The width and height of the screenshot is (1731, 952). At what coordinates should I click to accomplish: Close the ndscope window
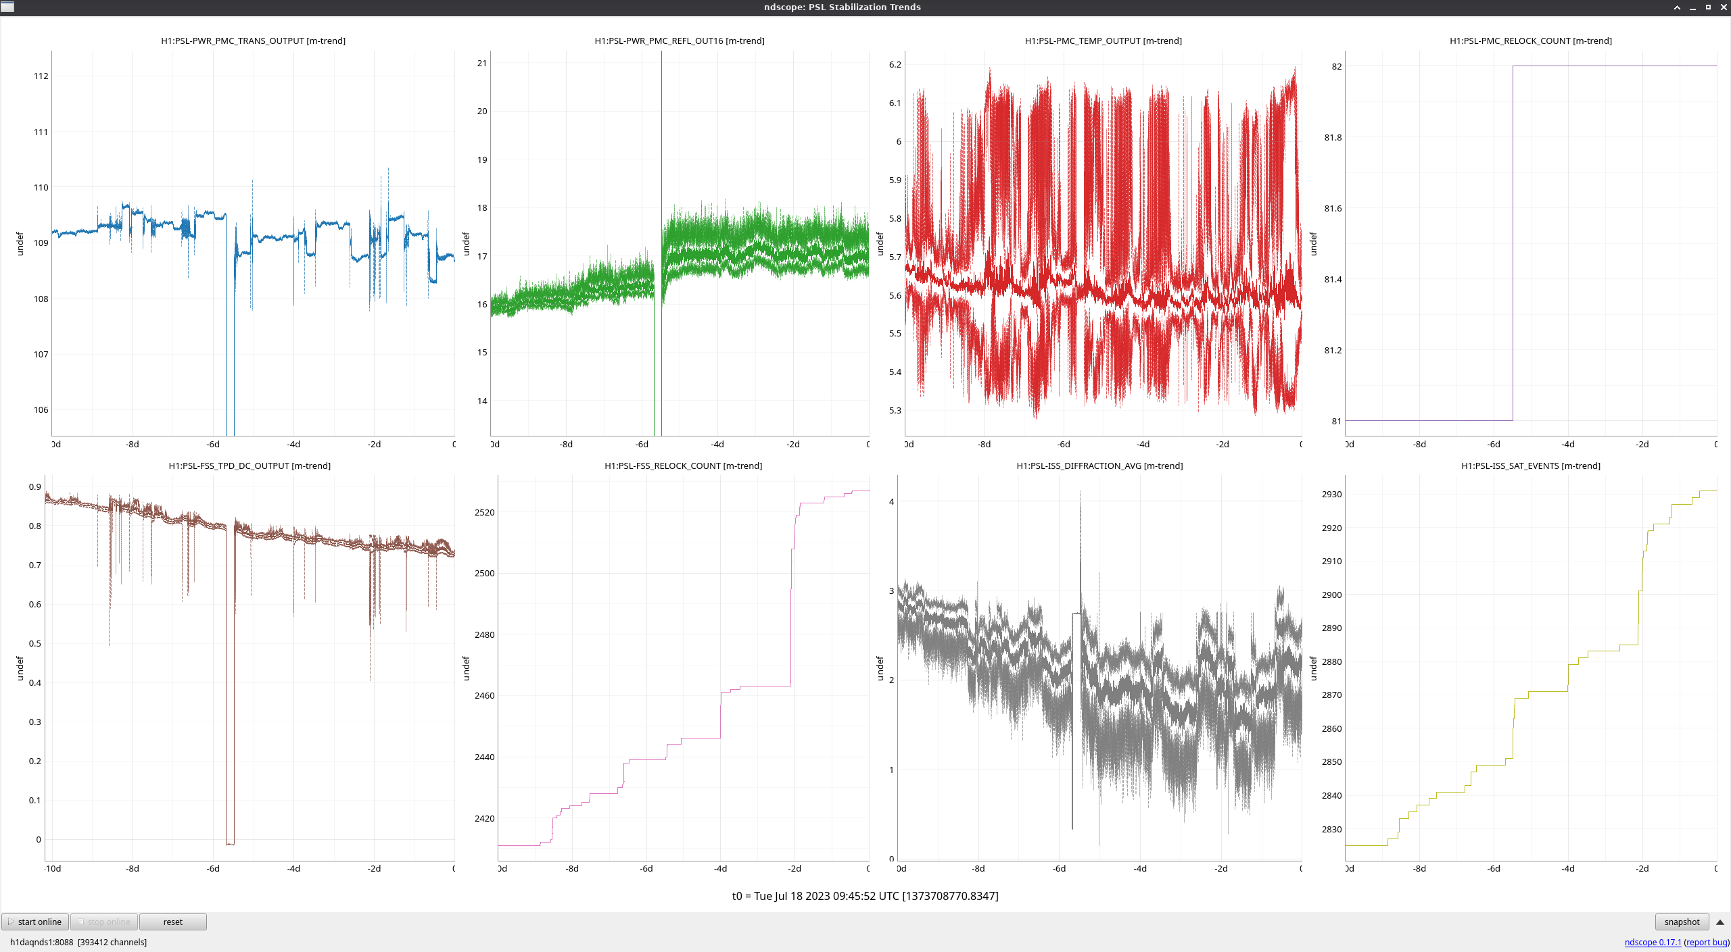coord(1724,7)
